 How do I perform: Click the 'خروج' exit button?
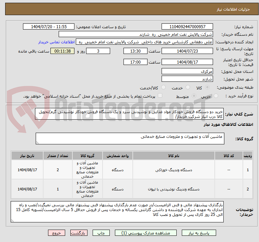pyautogui.click(x=57, y=233)
